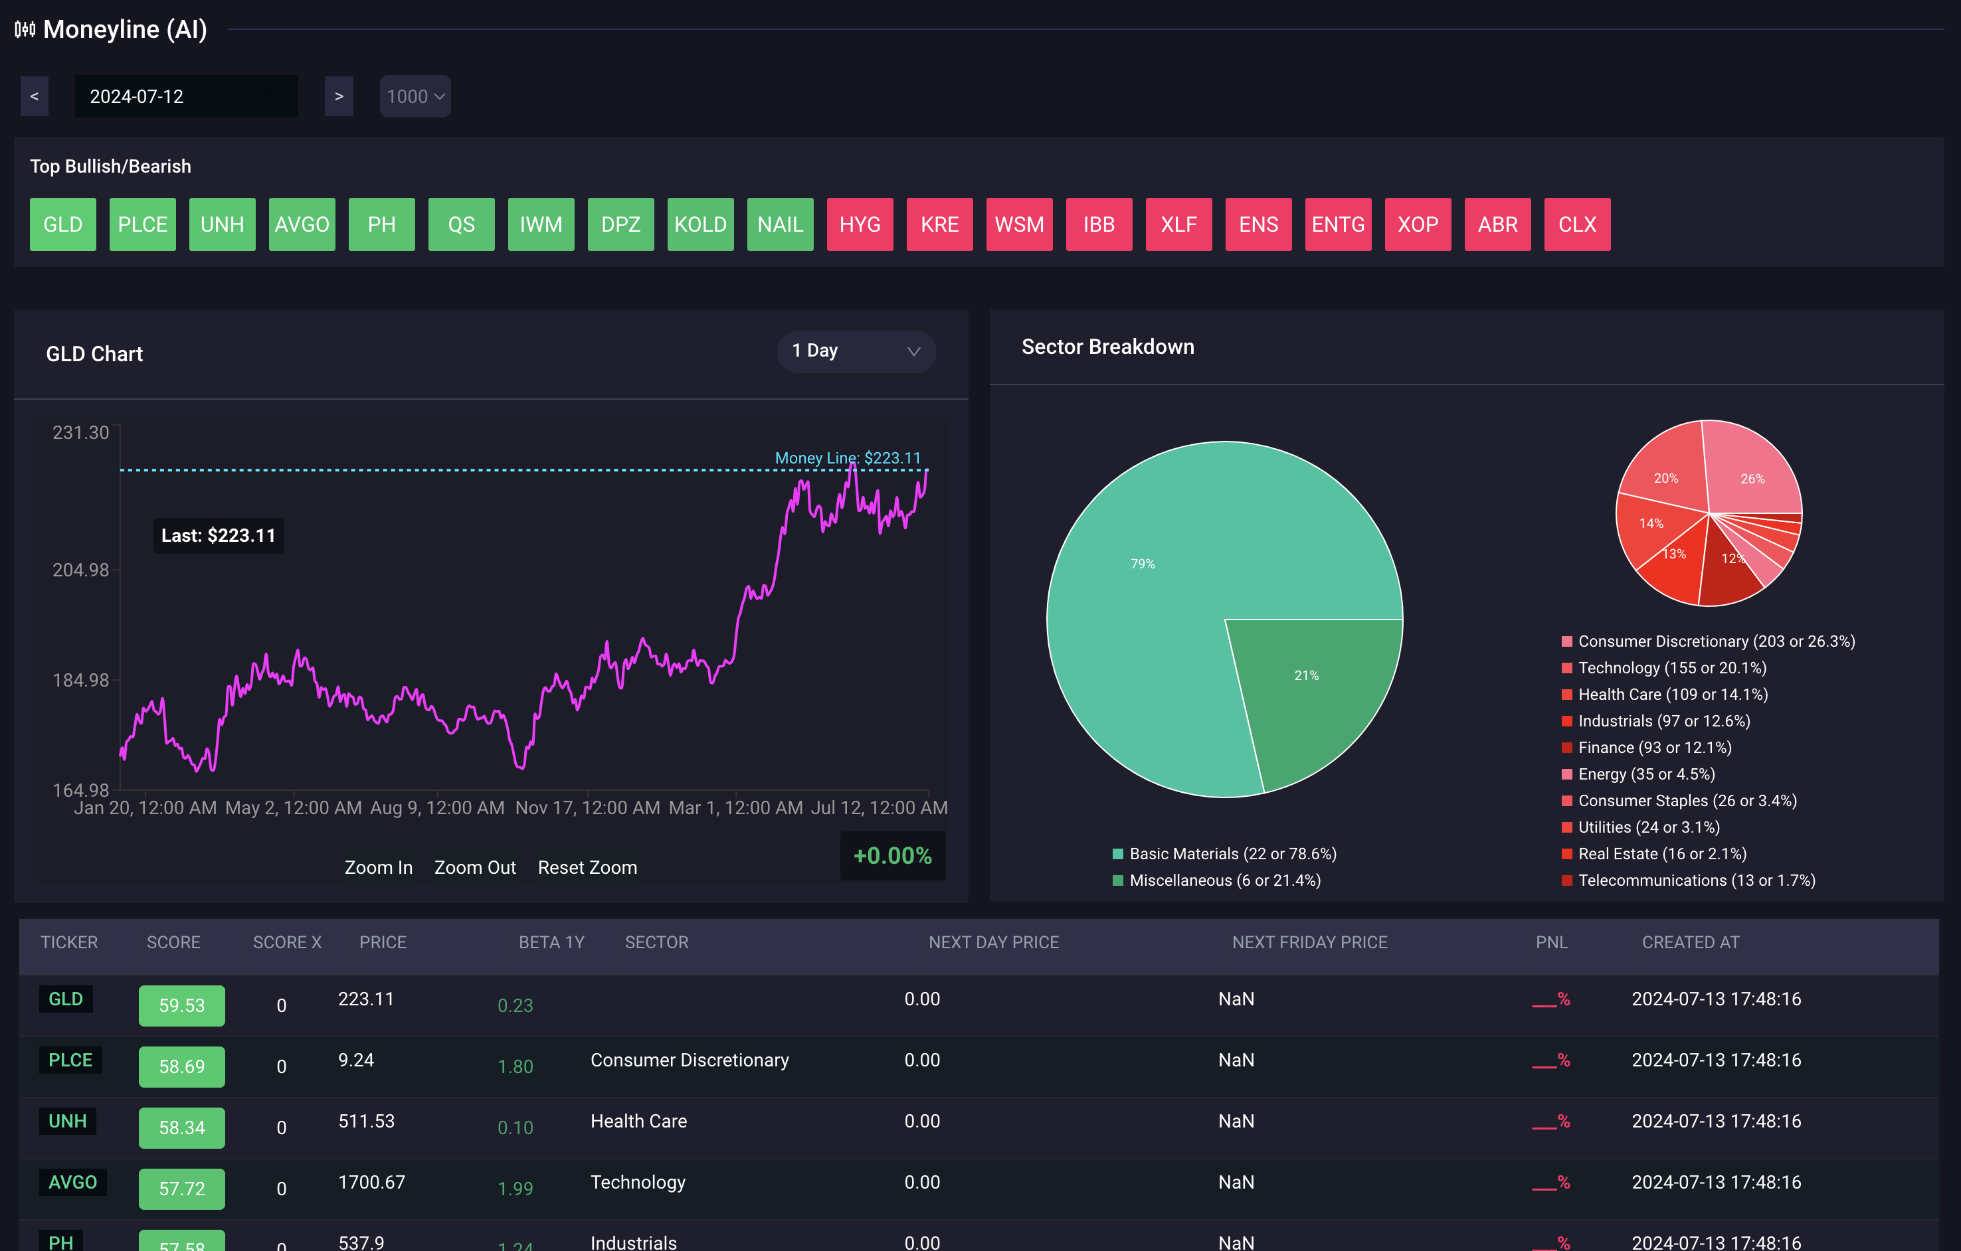Click Zoom Out under the GLD chart
Image resolution: width=1961 pixels, height=1251 pixels.
click(475, 867)
